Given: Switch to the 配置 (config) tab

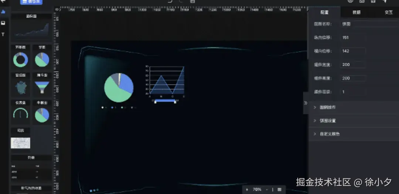Looking at the screenshot, I should coord(324,13).
